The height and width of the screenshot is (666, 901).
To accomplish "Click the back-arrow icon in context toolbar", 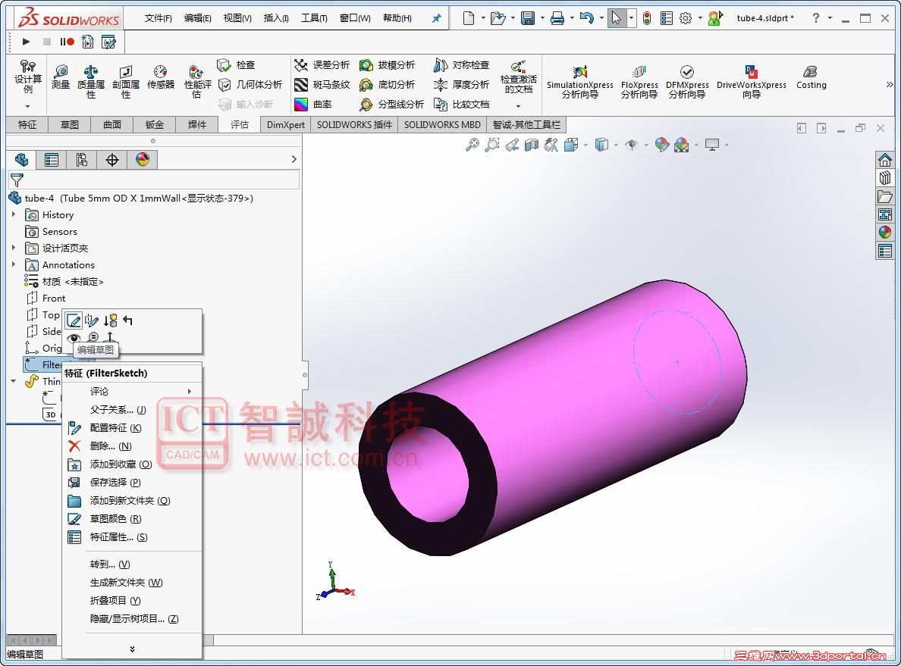I will click(127, 320).
